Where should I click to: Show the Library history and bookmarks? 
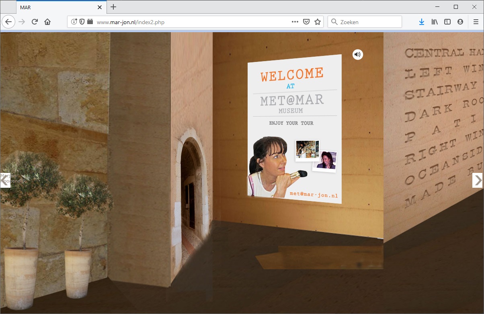[x=435, y=22]
